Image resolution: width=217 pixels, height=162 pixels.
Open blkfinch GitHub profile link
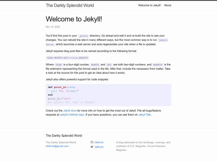click(x=99, y=142)
